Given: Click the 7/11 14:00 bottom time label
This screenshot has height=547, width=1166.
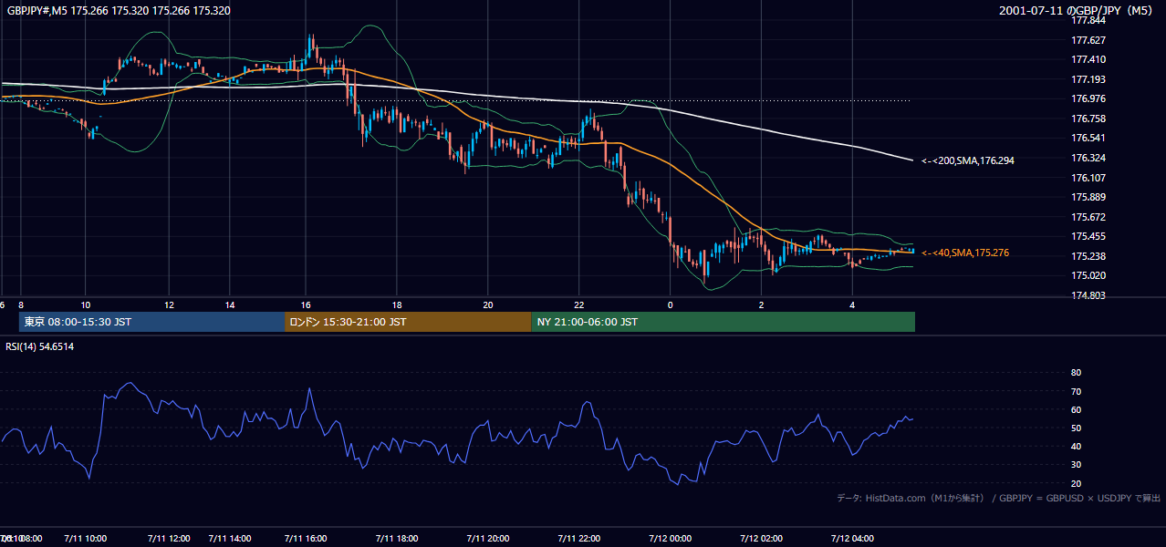Looking at the screenshot, I should pos(230,539).
